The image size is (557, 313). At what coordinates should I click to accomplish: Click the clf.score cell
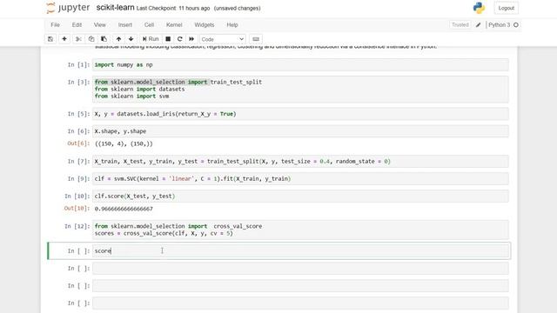(300, 196)
